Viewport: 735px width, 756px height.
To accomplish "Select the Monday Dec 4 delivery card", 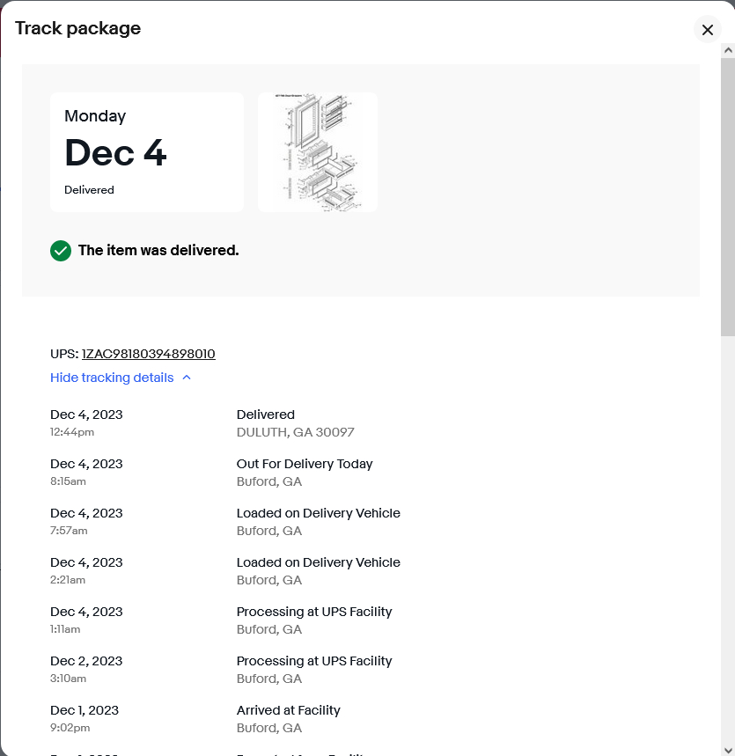I will tap(147, 152).
